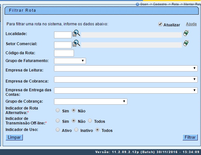Expand the Empresa de Leitura dropdown

(x=126, y=68)
